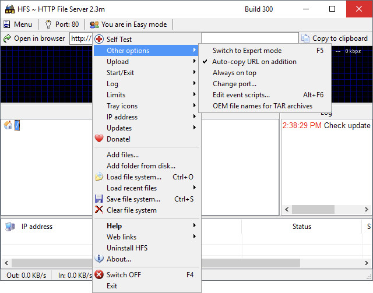Image resolution: width=373 pixels, height=293 pixels.
Task: Select the home root icon in file tree
Action: 8,125
